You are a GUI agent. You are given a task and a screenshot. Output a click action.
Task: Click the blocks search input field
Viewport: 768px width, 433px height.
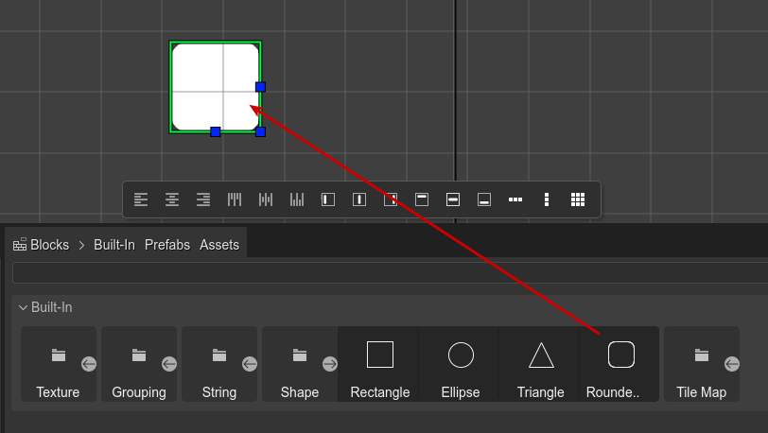pyautogui.click(x=390, y=273)
